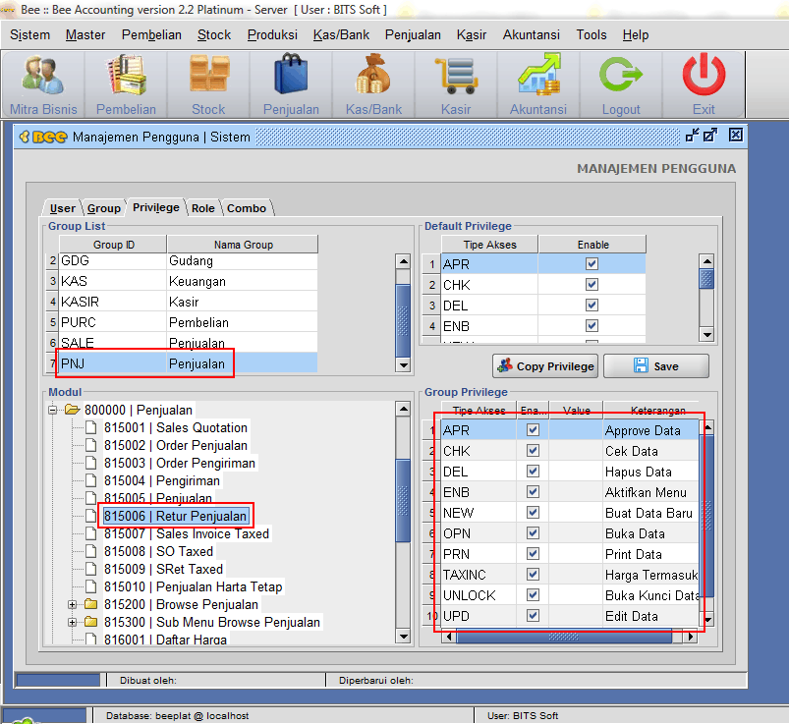Click the inner window maximize icon
The width and height of the screenshot is (789, 724).
710,135
